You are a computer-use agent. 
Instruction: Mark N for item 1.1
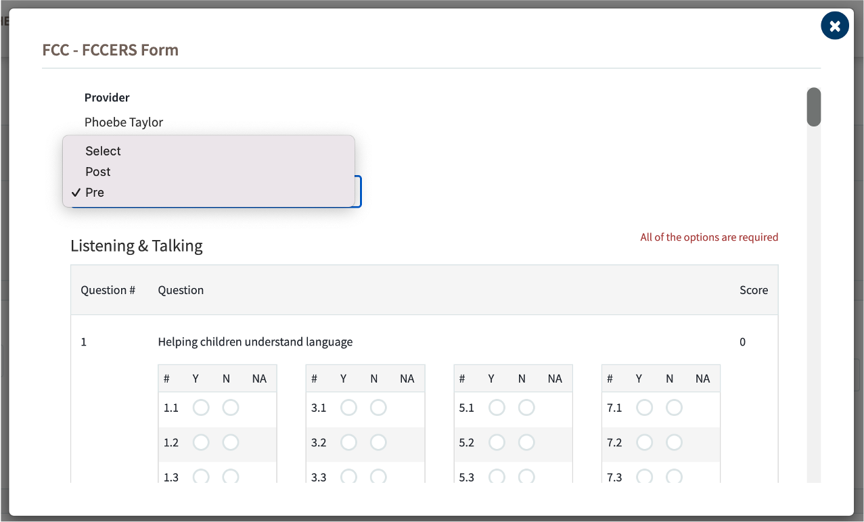pos(231,408)
